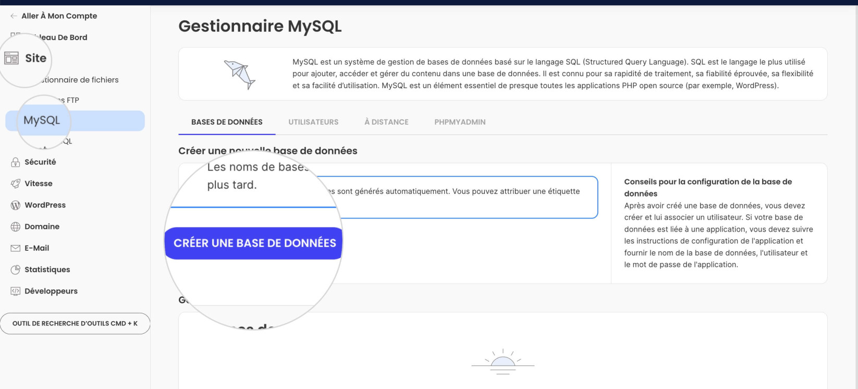Click Outil de recherche d'outils CMD + K
This screenshot has width=858, height=389.
(75, 323)
